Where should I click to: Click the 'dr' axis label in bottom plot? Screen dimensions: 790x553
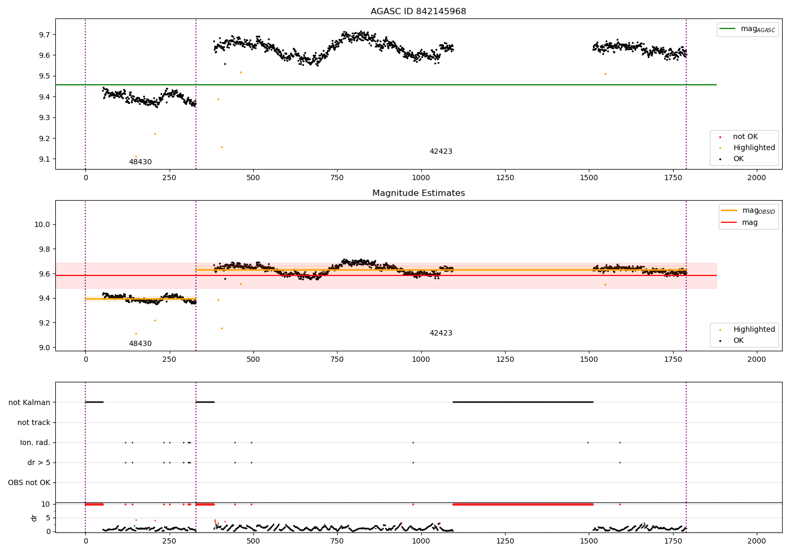coord(34,518)
